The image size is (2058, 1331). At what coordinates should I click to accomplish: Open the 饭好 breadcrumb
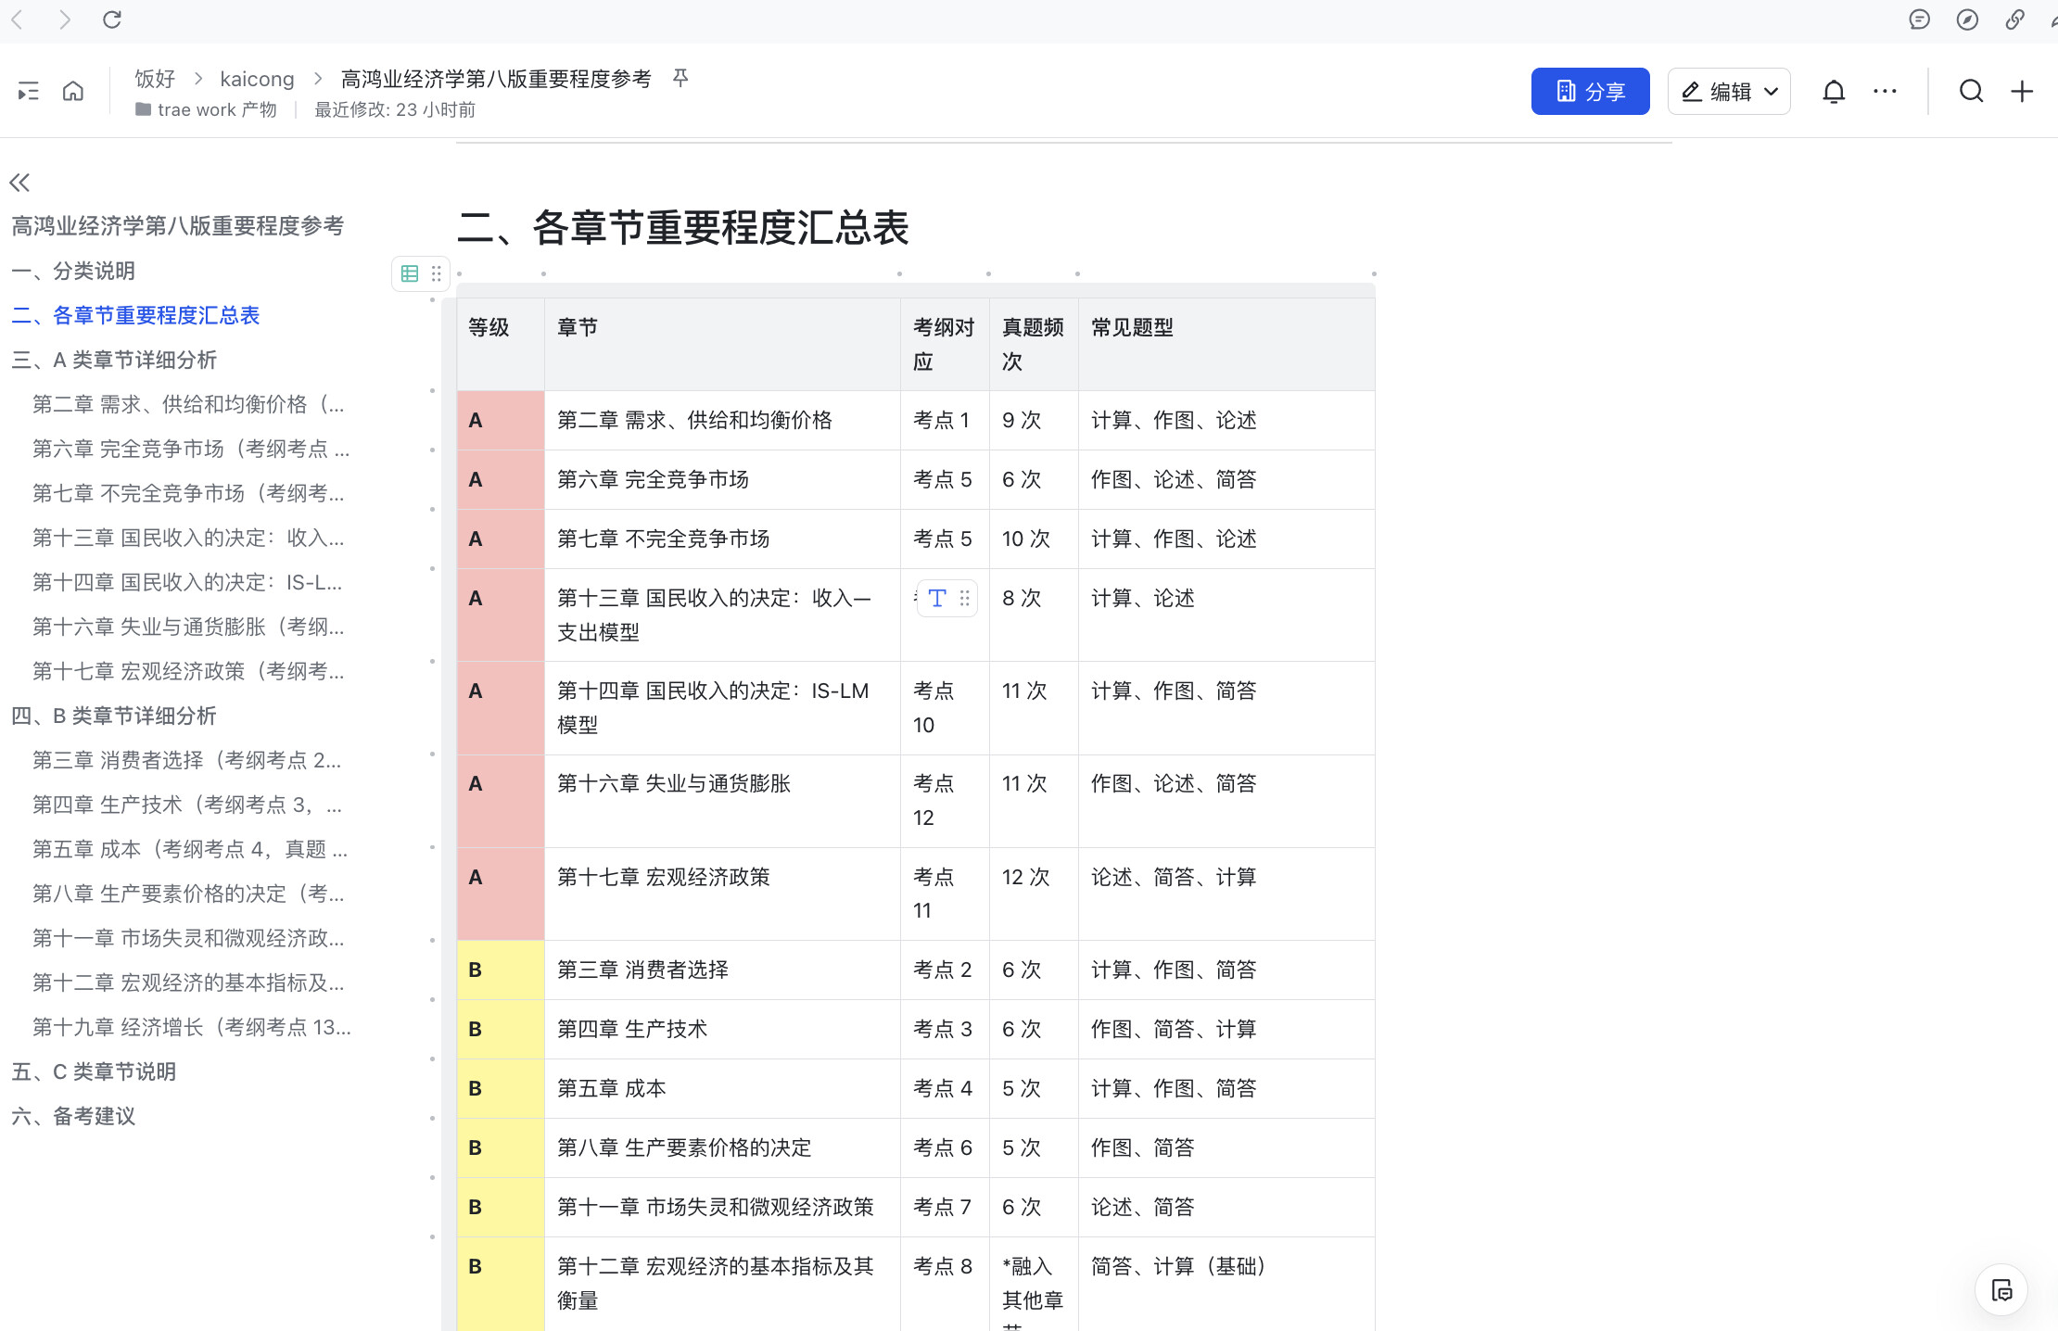click(x=155, y=79)
